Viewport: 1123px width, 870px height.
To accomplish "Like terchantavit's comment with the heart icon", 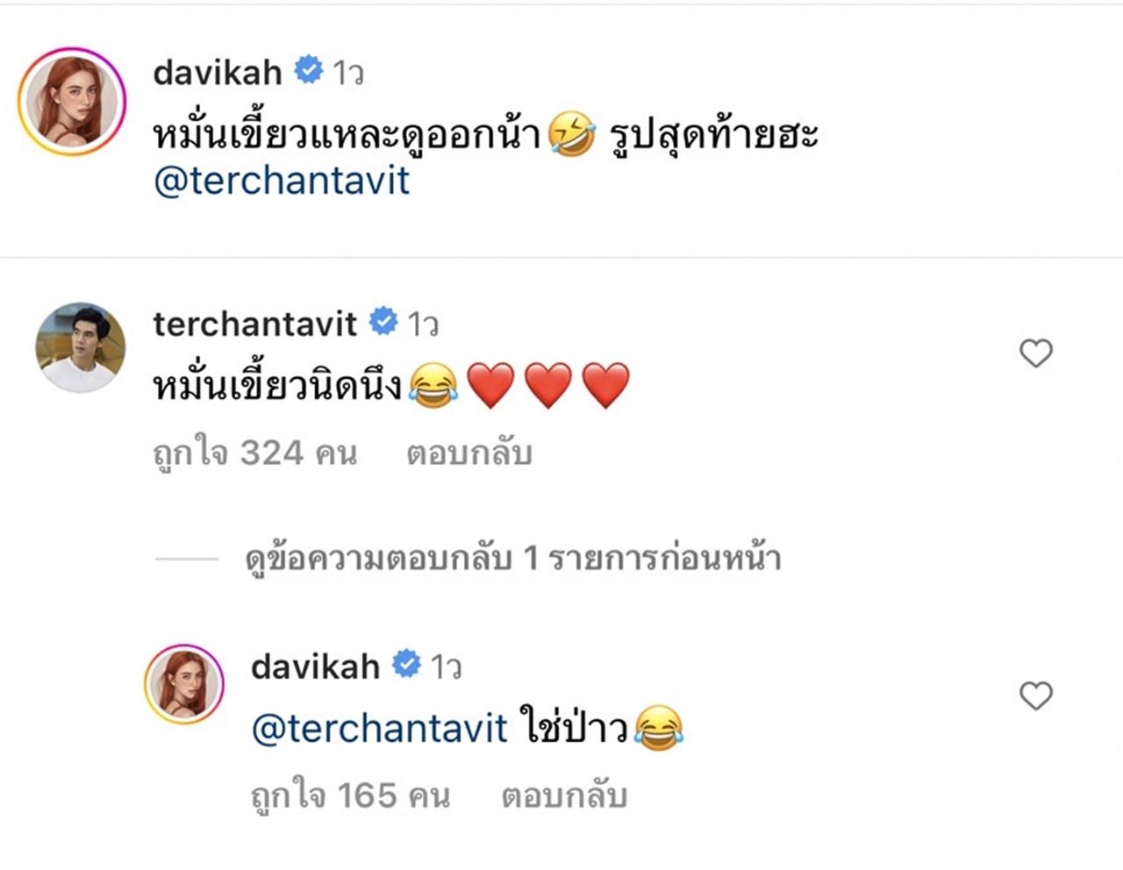I will [1036, 353].
